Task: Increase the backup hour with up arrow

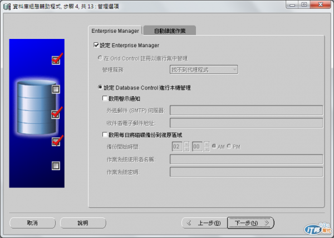Action: 186,144
